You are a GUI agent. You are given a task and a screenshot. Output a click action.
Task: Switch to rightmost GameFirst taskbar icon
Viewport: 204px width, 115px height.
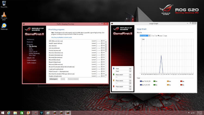point(68,113)
